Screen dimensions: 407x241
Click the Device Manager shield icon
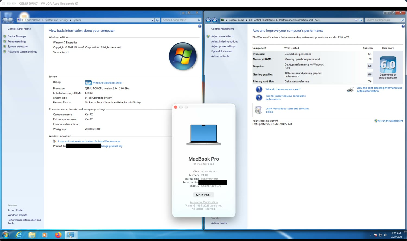click(5, 36)
